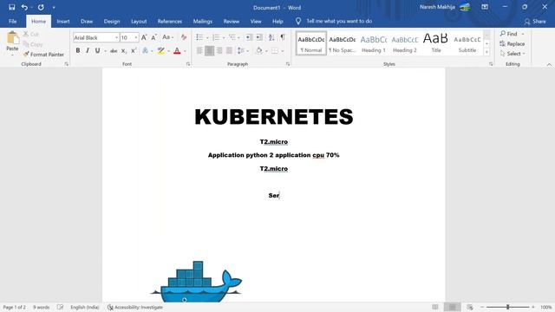This screenshot has width=555, height=312.
Task: Open line and paragraph spacing options
Action: click(243, 50)
